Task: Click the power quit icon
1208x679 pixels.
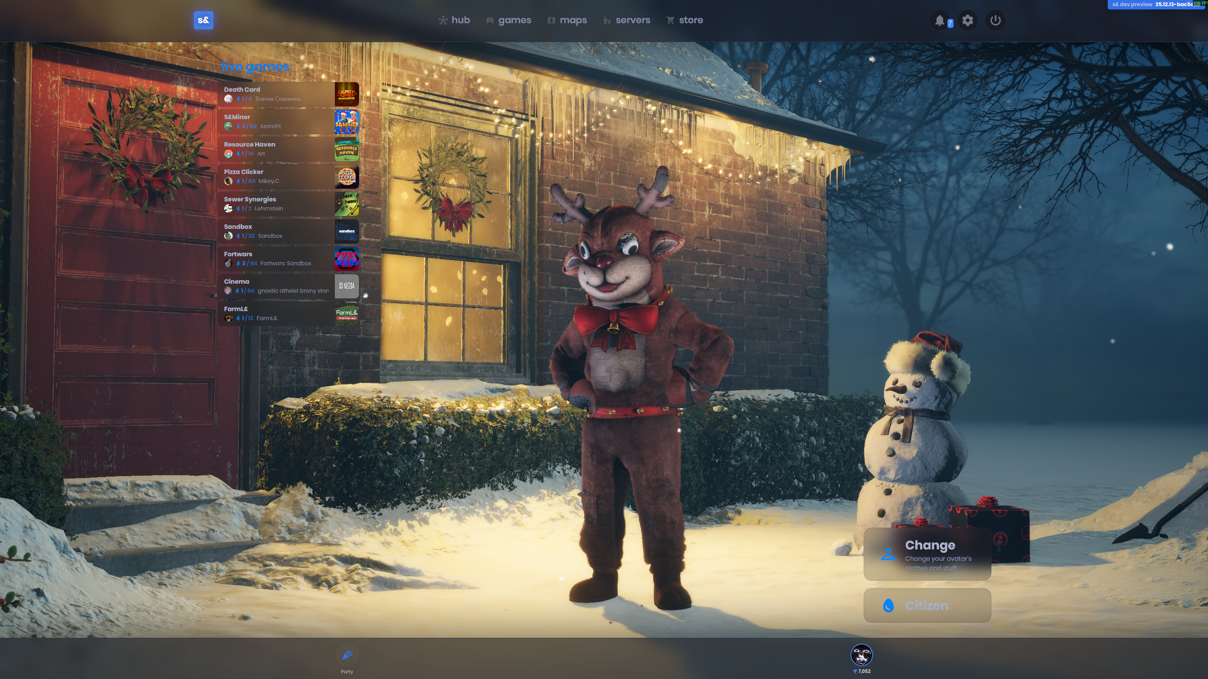Action: tap(995, 20)
